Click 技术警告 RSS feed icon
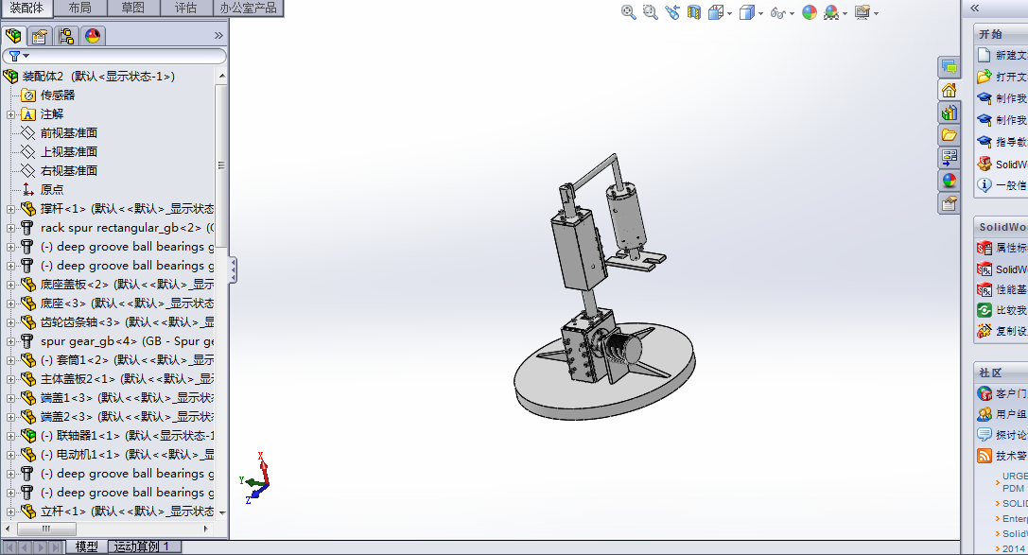Screen dimensions: 1028x555 pos(984,456)
